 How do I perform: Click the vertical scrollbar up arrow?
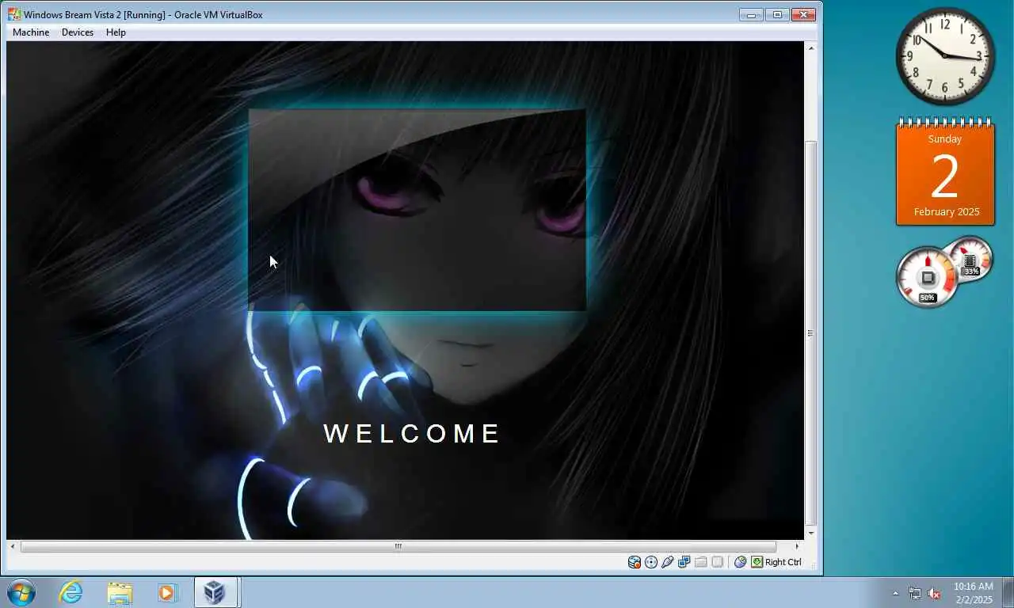point(810,48)
